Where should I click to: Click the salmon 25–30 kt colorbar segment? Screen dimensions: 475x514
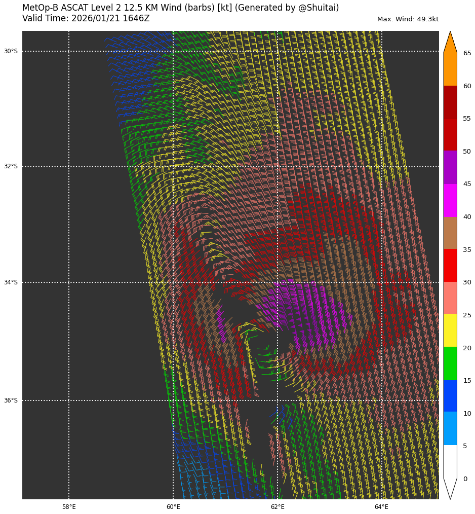pos(450,298)
